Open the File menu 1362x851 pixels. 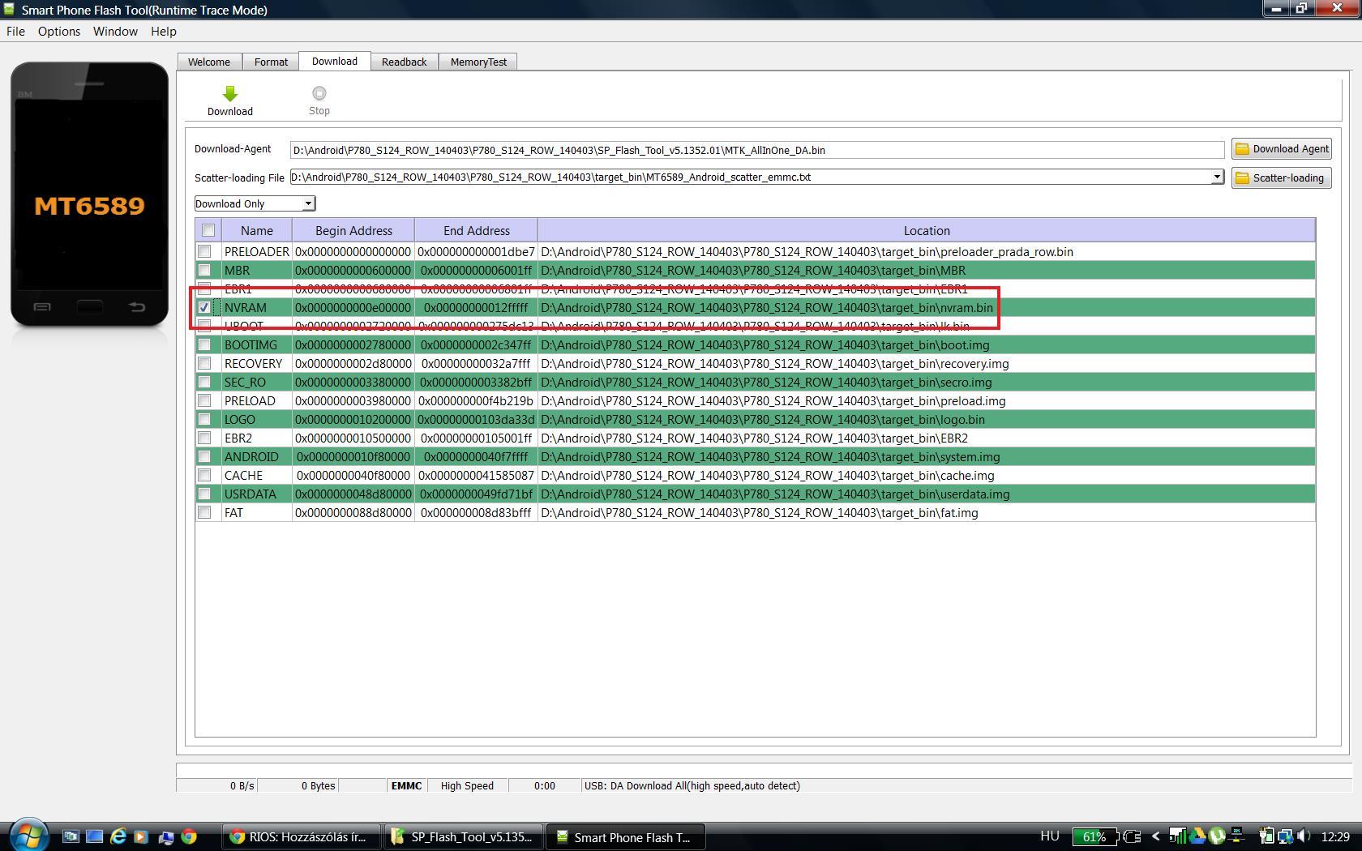coord(15,32)
